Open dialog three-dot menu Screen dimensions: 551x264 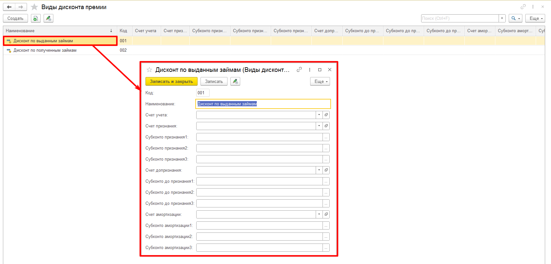tap(310, 70)
